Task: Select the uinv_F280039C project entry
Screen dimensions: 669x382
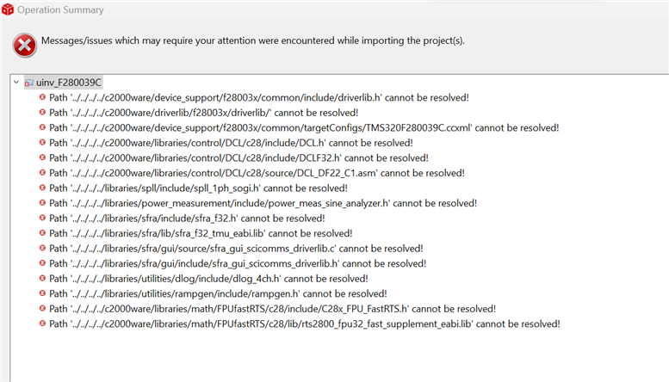Action: point(68,83)
